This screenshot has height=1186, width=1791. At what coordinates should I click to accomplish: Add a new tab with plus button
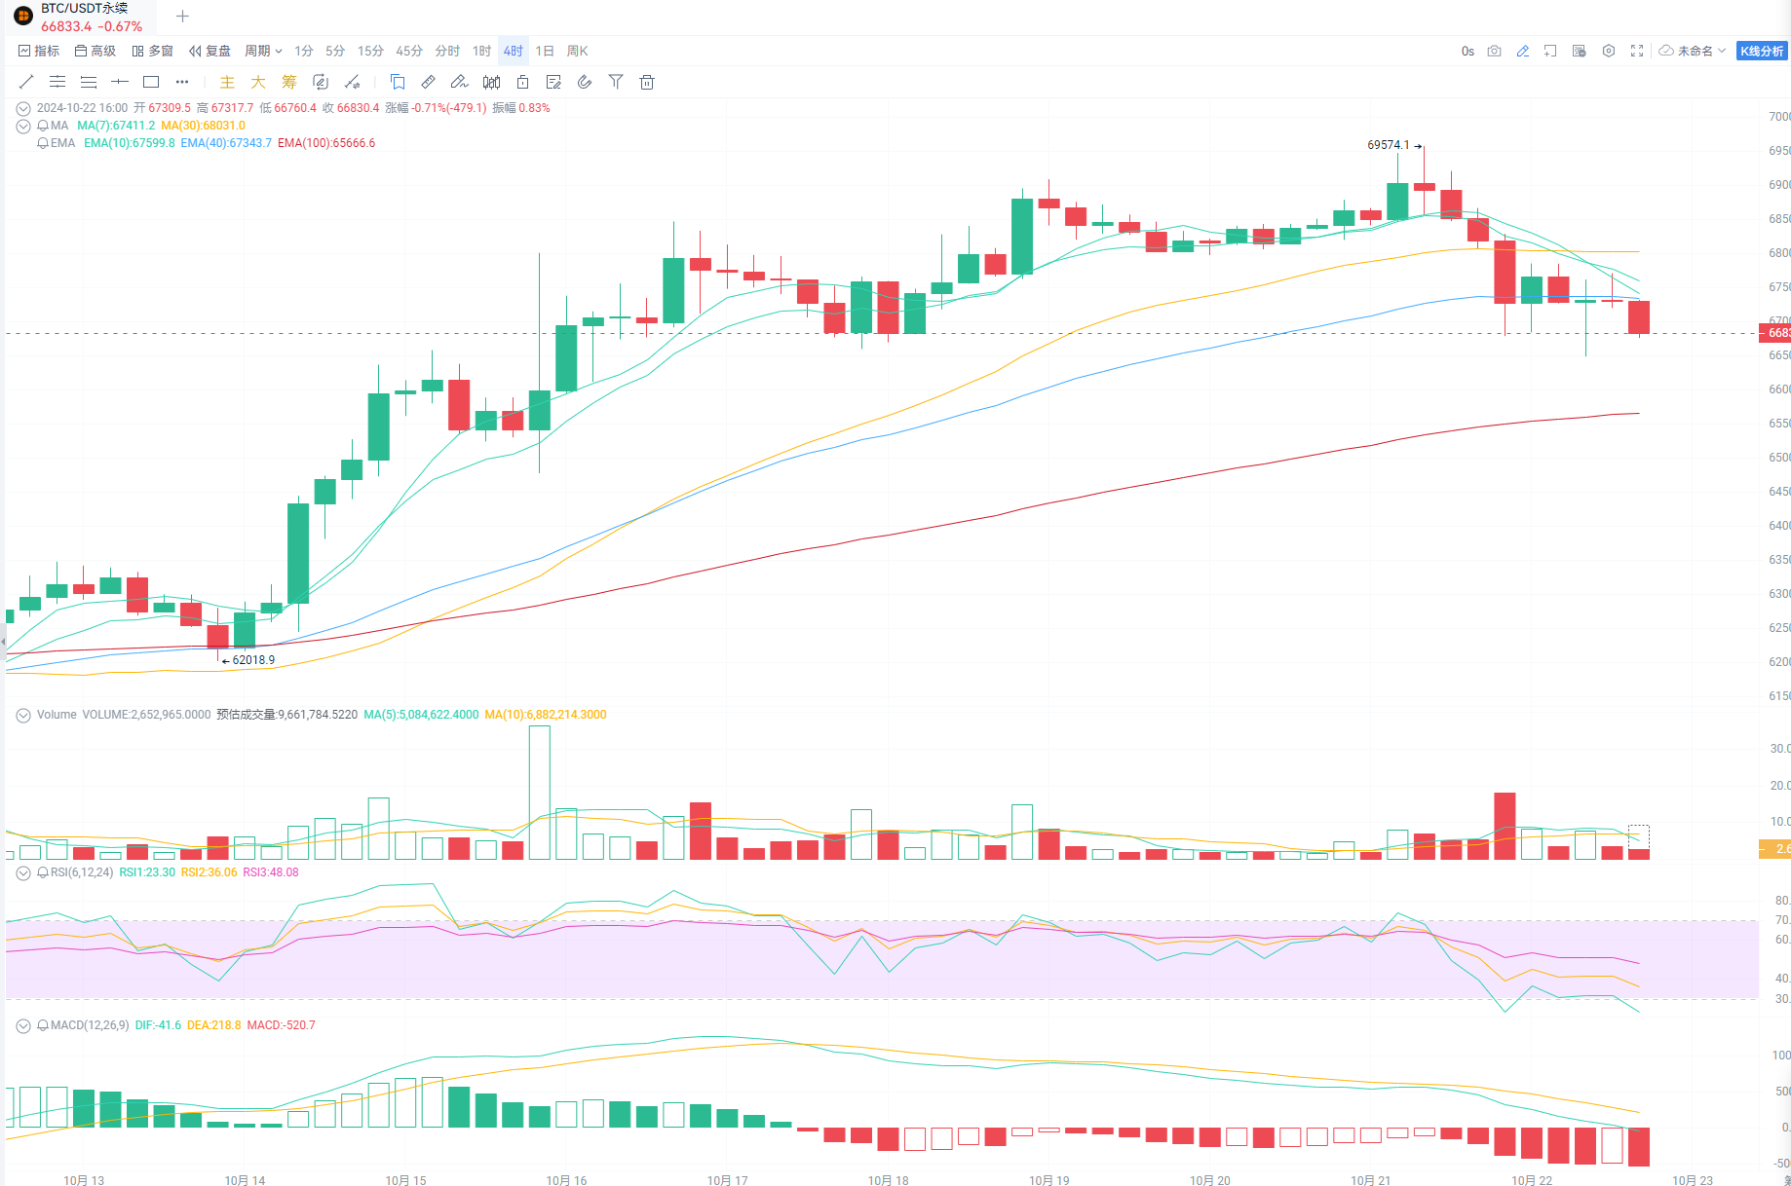(182, 16)
